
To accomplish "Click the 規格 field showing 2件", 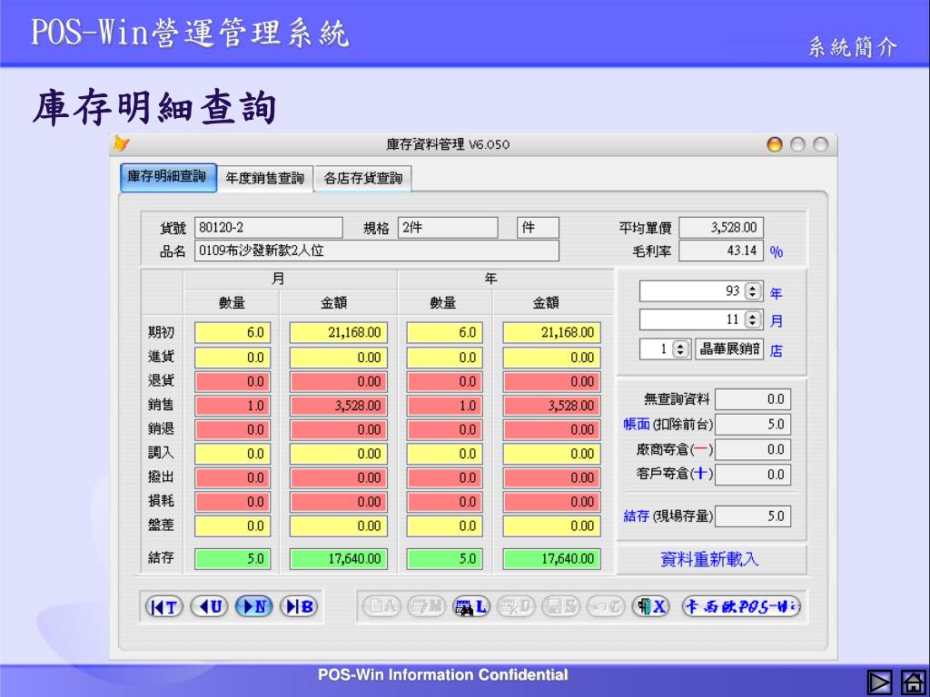I will [x=448, y=228].
